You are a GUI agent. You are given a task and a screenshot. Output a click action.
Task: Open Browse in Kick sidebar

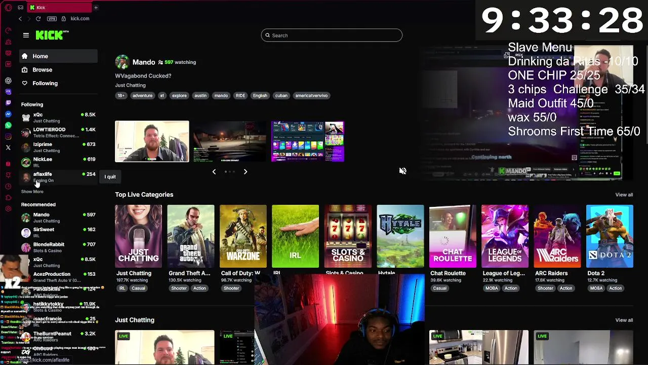click(x=58, y=70)
